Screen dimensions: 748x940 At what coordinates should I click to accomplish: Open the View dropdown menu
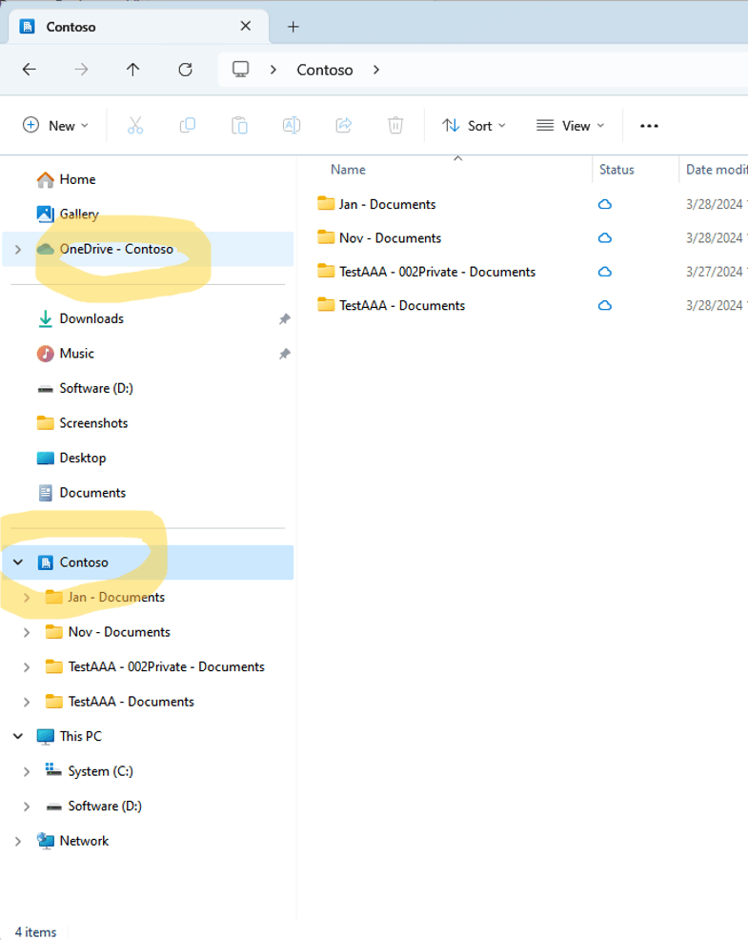pyautogui.click(x=570, y=125)
